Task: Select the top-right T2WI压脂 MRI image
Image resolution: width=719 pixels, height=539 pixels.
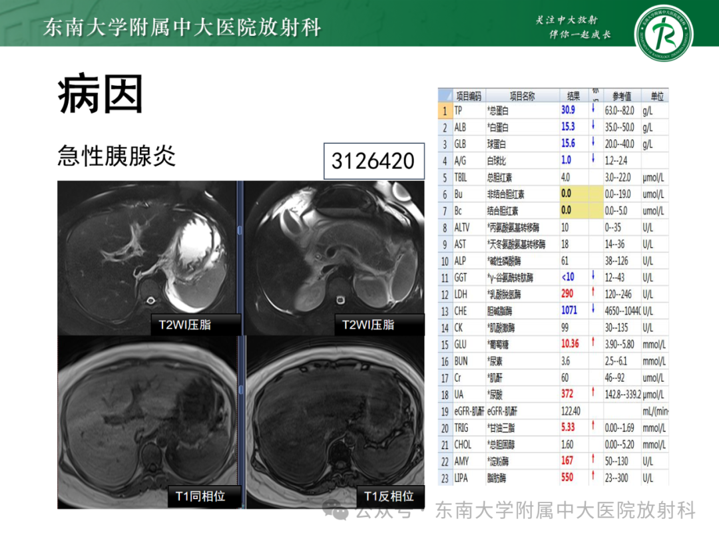Action: click(335, 258)
